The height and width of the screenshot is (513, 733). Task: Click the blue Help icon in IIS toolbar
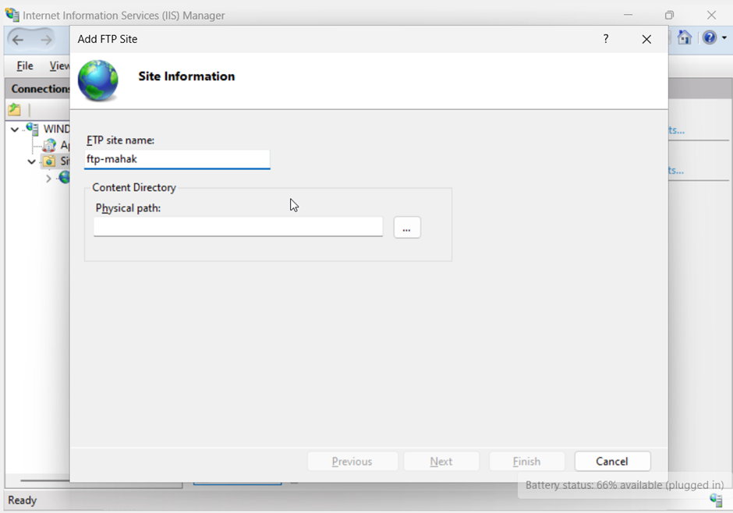710,37
